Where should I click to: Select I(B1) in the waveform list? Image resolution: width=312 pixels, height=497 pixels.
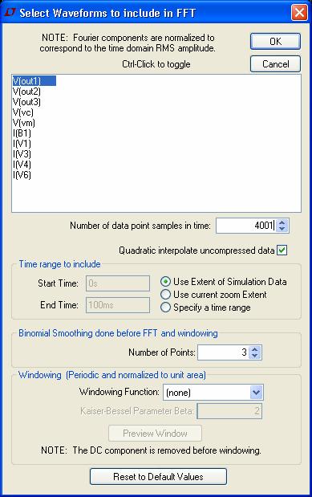pyautogui.click(x=22, y=133)
